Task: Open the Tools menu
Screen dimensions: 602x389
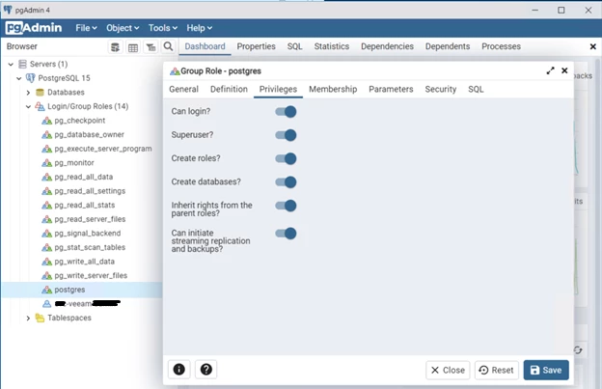Action: click(163, 28)
